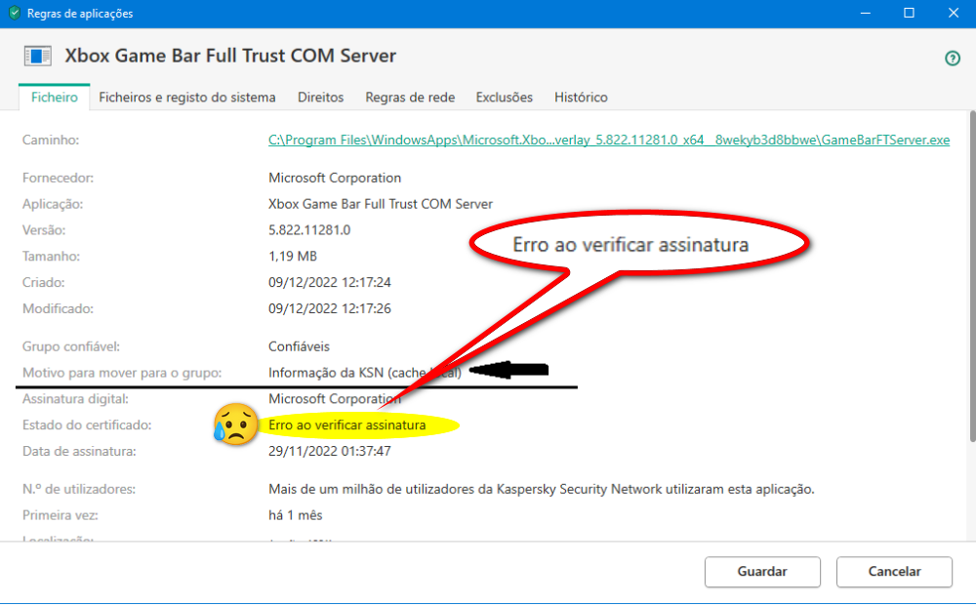Go to the Regras de rede tab
Viewport: 976px width, 606px height.
[x=410, y=97]
